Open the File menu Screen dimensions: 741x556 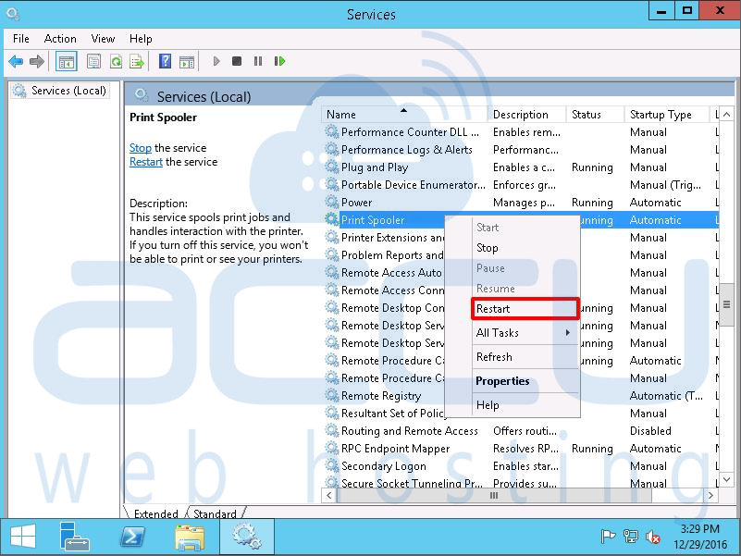[20, 39]
